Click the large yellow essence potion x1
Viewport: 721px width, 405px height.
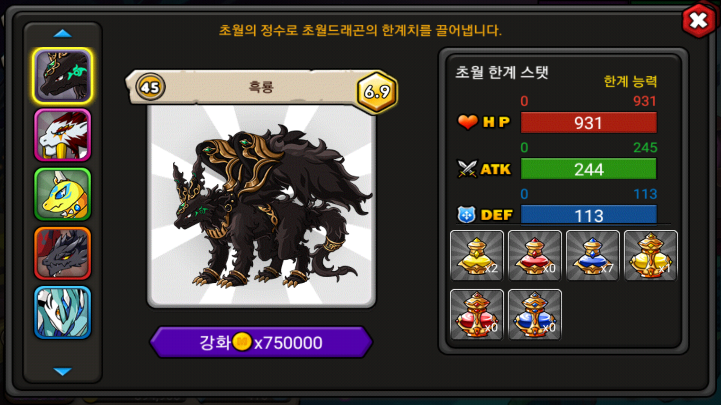click(x=651, y=255)
